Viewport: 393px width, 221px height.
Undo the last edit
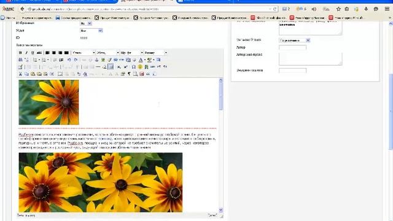[x=69, y=60]
